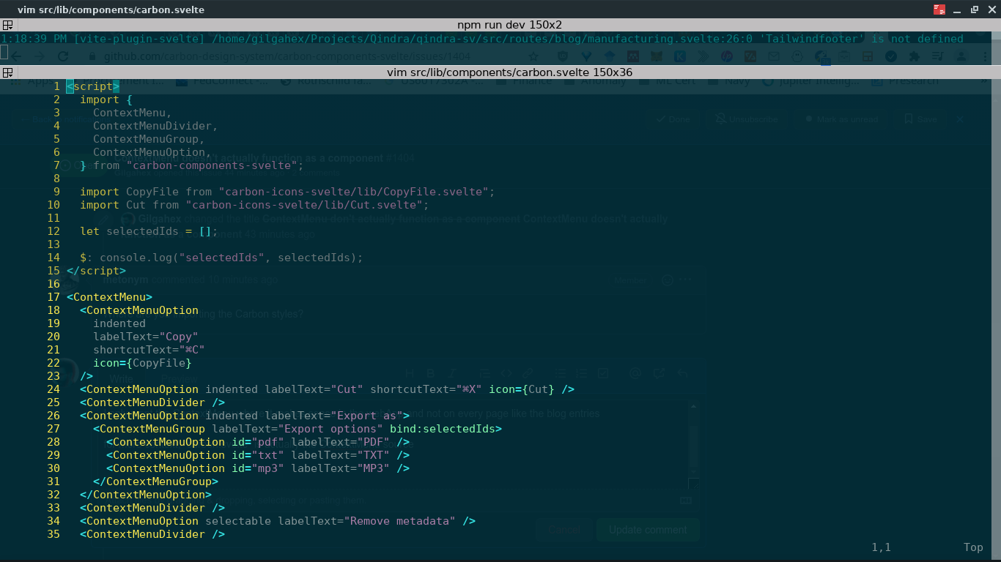Click labelText="Copy" attribute
The image size is (1001, 562).
tap(146, 337)
